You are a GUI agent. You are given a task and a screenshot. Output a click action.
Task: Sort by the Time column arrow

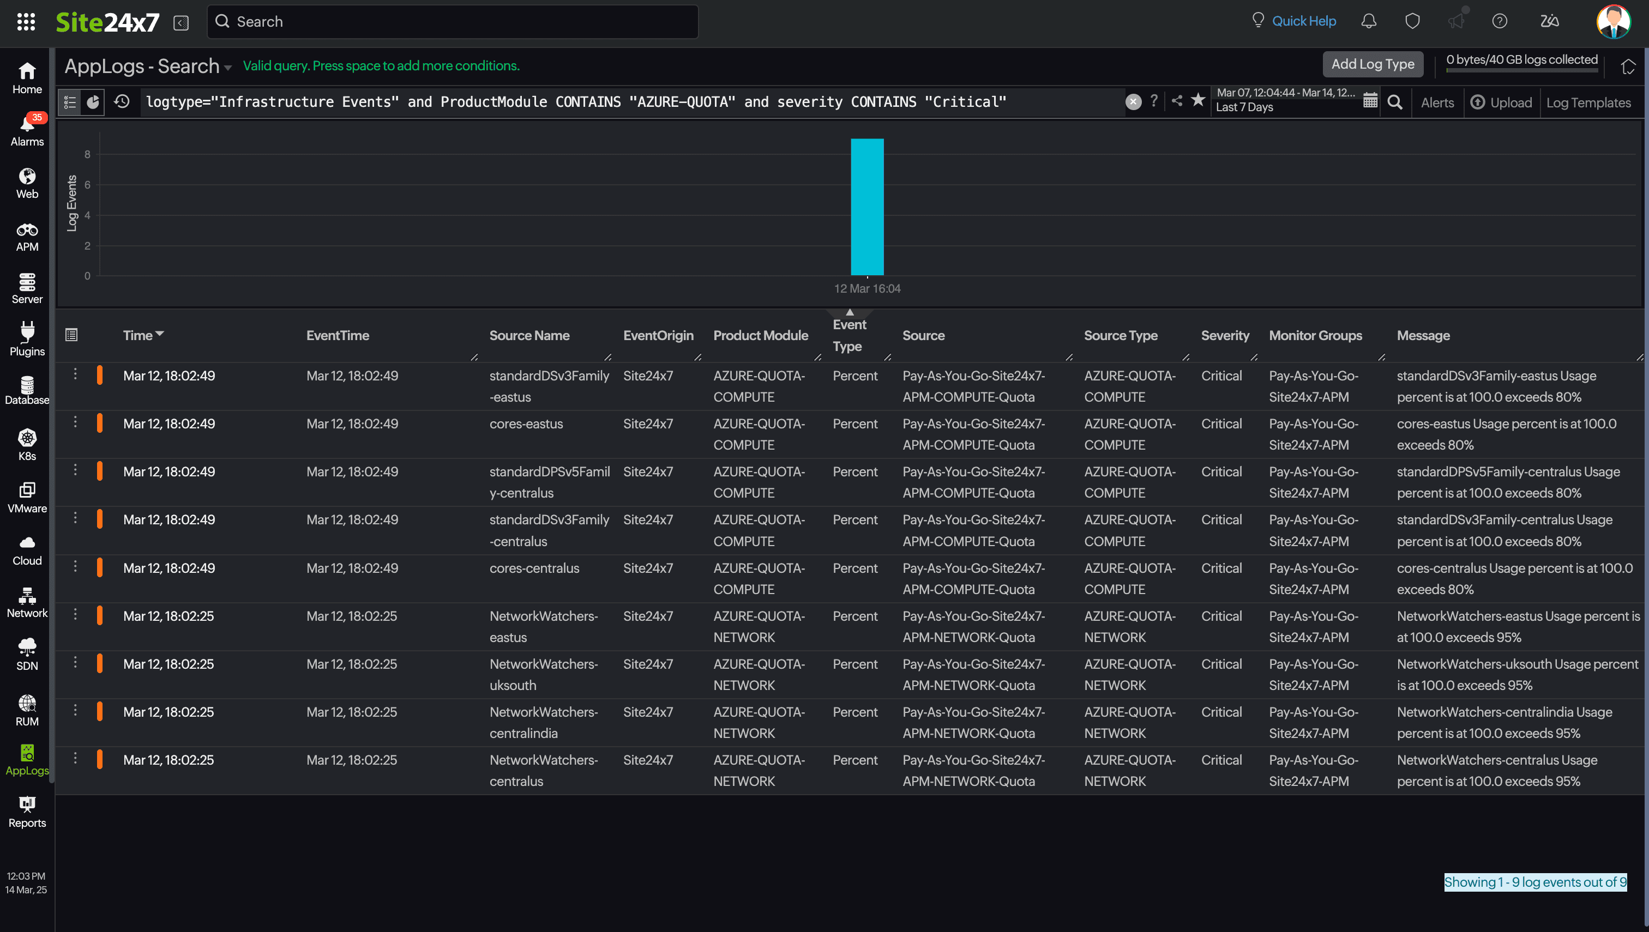coord(160,334)
